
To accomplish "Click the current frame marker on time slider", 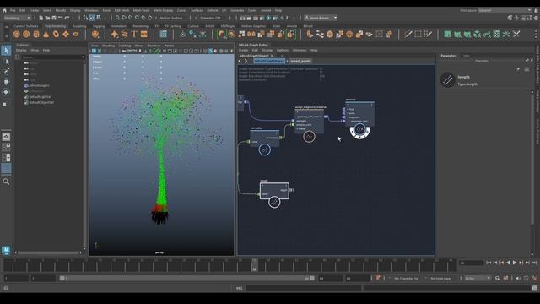I will 254,265.
